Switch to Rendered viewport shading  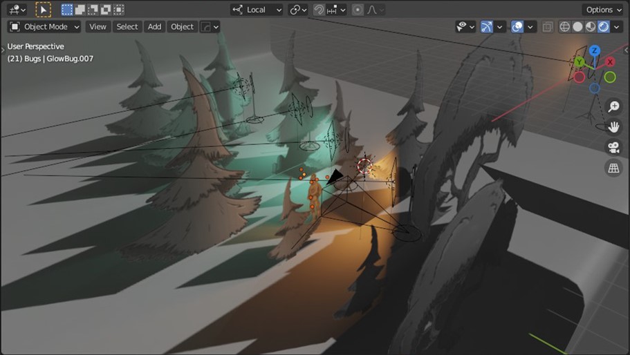click(603, 27)
